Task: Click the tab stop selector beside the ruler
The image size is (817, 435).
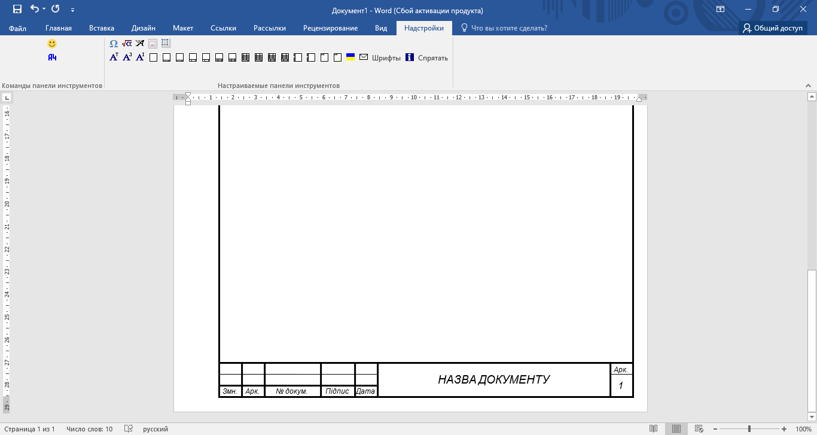Action: (7, 98)
